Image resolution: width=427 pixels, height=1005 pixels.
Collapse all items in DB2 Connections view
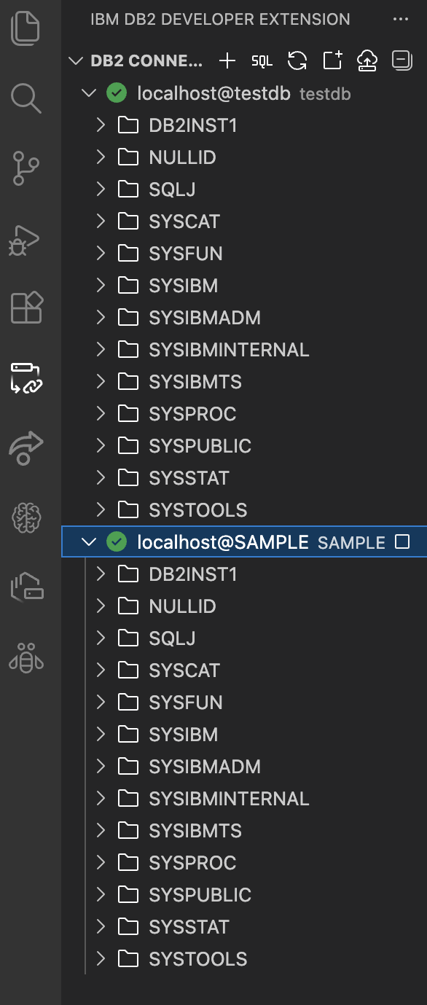(x=401, y=61)
